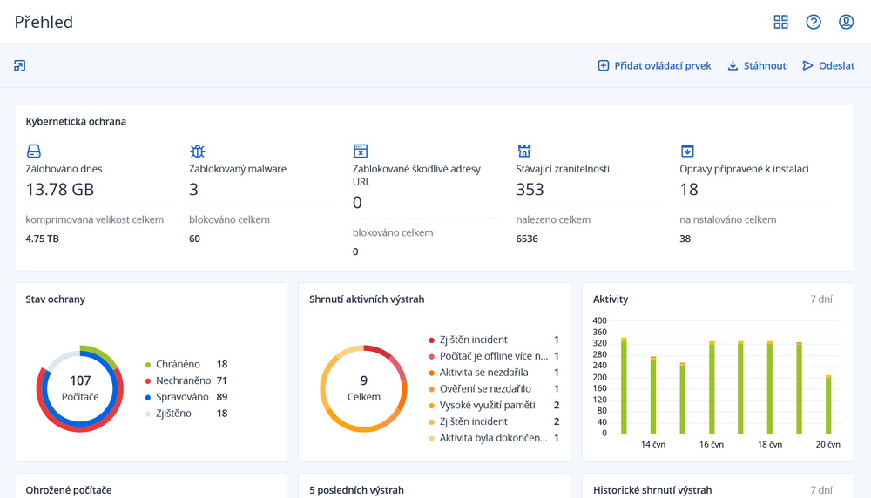Click the help question mark icon
Screen dimensions: 871x498
[814, 22]
